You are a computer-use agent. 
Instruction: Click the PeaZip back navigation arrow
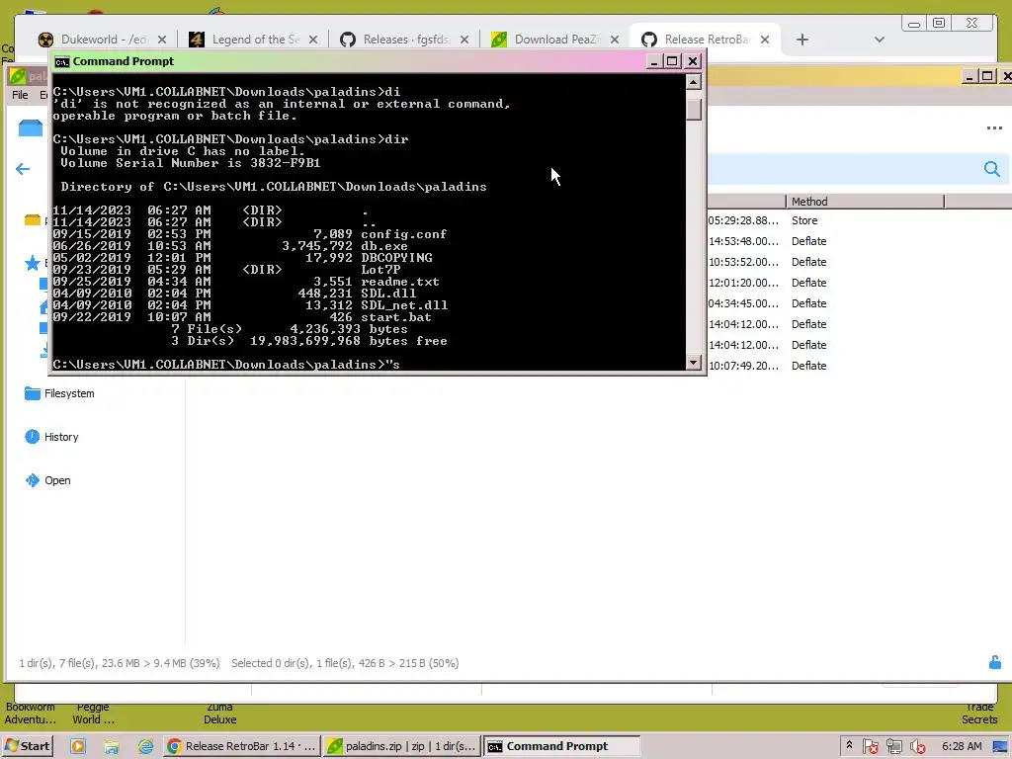point(23,169)
